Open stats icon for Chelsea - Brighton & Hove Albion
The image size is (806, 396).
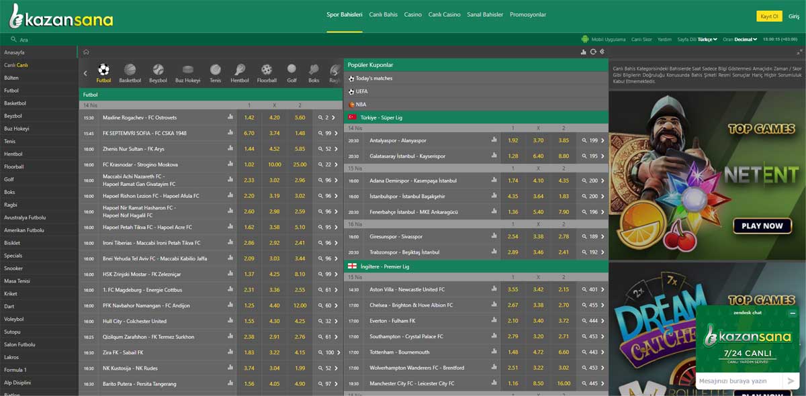494,305
